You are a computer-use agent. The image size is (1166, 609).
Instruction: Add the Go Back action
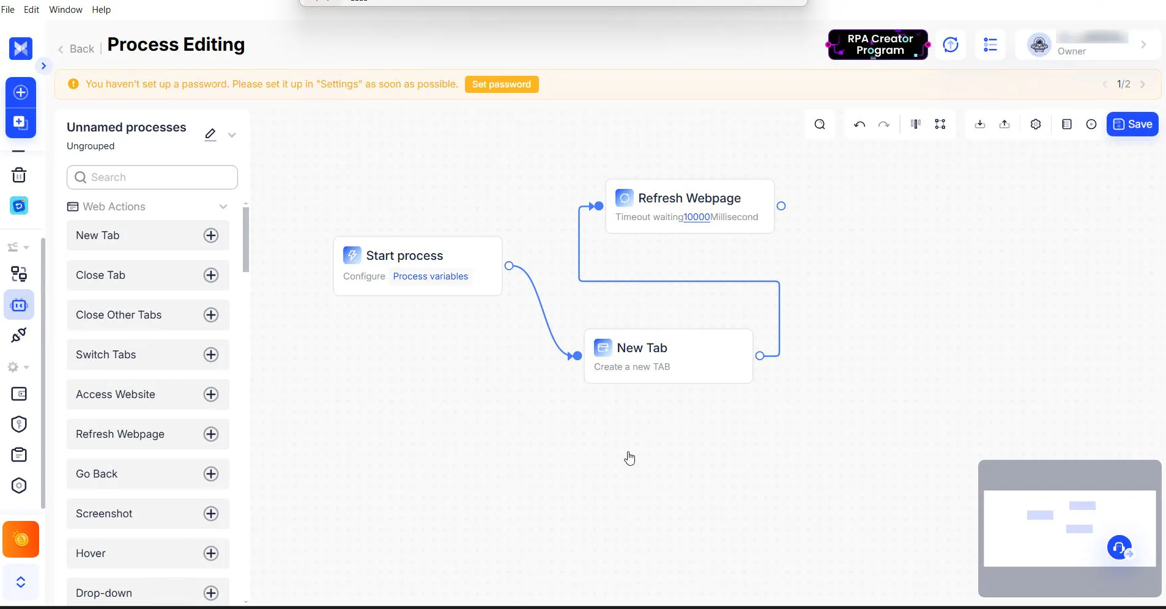211,474
